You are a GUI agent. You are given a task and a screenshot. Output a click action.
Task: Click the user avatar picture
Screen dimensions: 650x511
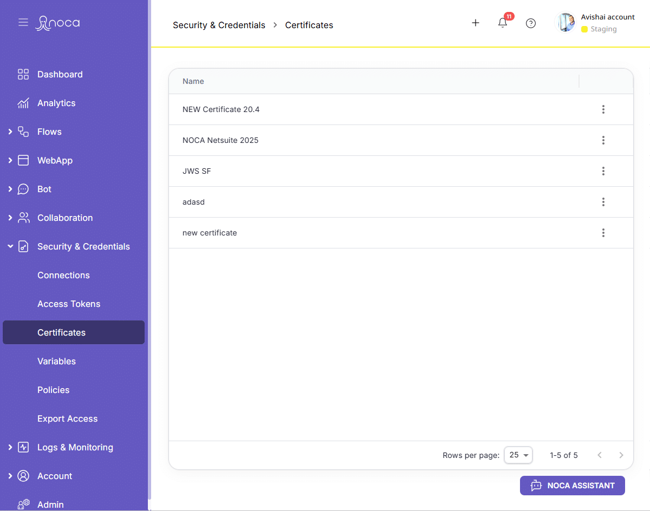566,23
